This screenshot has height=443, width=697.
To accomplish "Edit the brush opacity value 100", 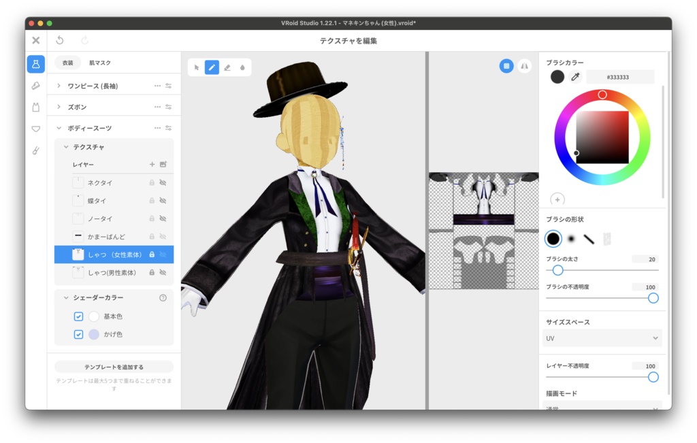I will 646,287.
